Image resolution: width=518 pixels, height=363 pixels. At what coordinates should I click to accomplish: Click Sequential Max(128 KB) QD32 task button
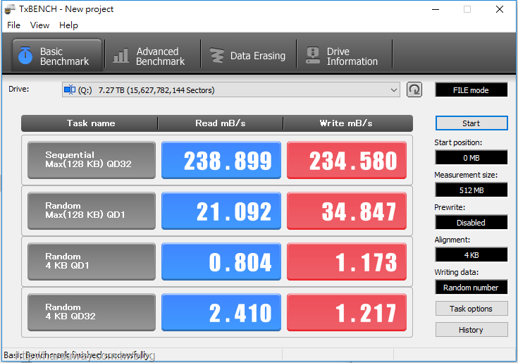(92, 160)
